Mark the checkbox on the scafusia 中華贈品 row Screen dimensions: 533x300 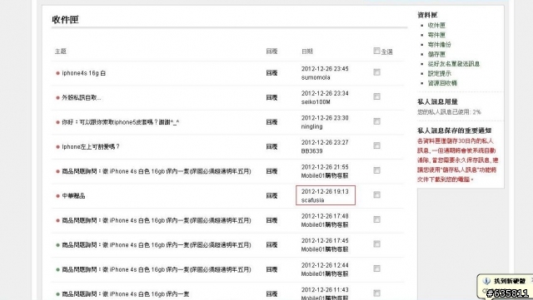[376, 194]
